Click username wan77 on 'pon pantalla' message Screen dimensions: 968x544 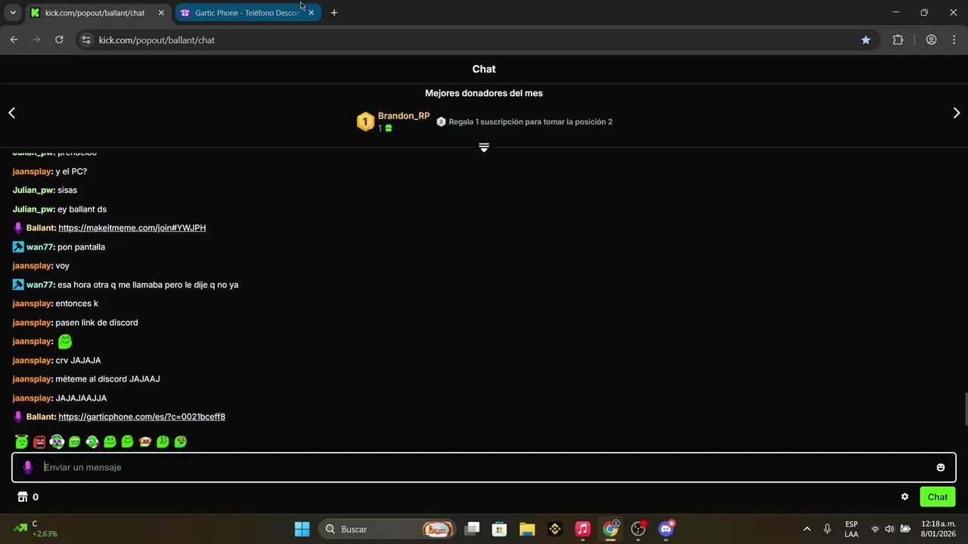coord(39,247)
